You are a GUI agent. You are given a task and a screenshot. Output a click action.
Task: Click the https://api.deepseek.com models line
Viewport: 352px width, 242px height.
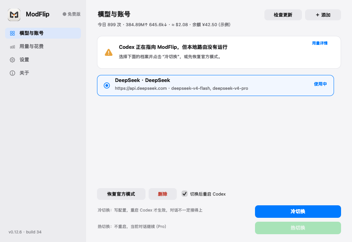tap(181, 88)
